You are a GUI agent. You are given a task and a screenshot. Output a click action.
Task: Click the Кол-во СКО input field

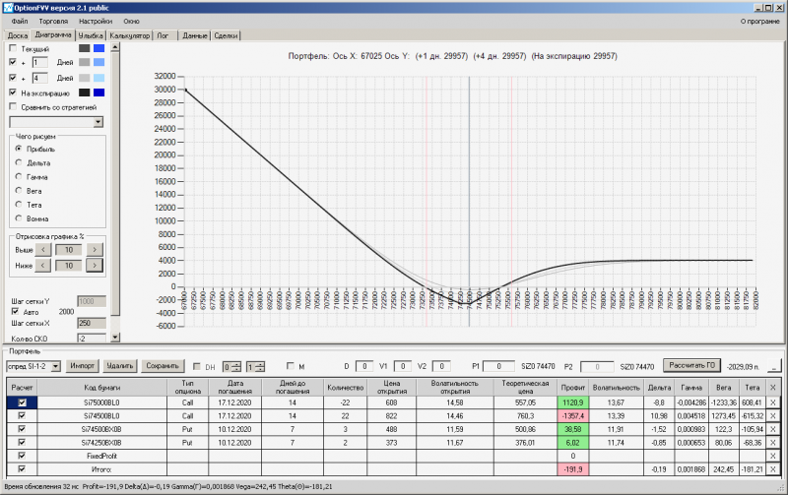pos(92,339)
